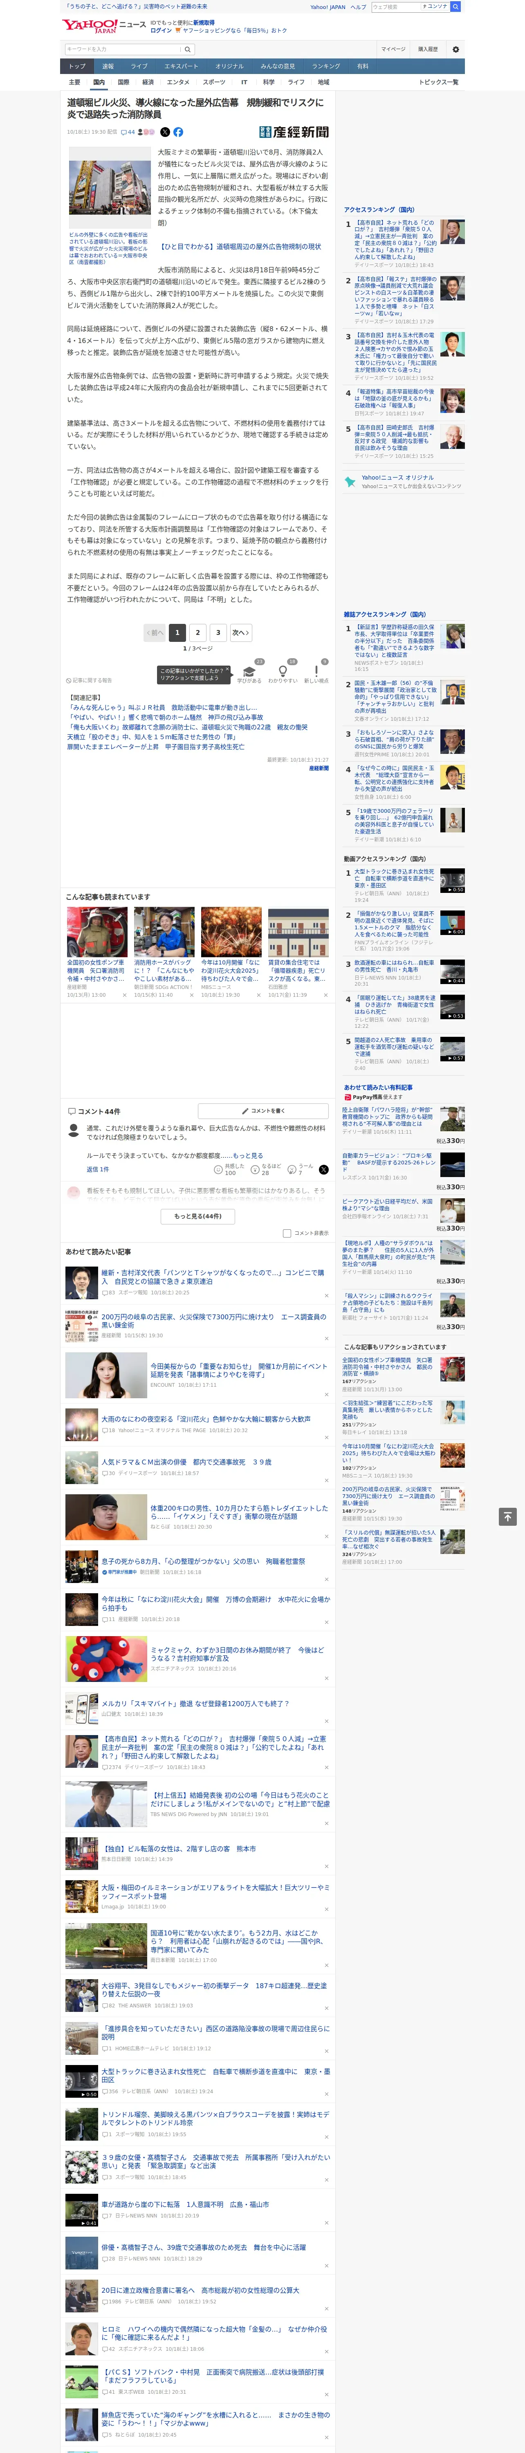Open the マイページ link

pyautogui.click(x=393, y=49)
